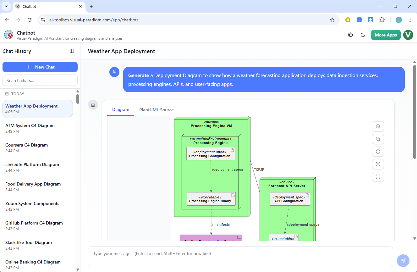Click the bot avatar next to the diagram
The height and width of the screenshot is (272, 417).
pos(93,105)
